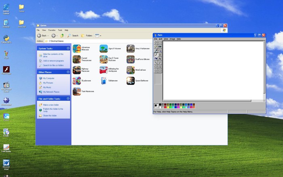Open the File menu in Paint
Image resolution: width=283 pixels, height=177 pixels.
pyautogui.click(x=156, y=39)
